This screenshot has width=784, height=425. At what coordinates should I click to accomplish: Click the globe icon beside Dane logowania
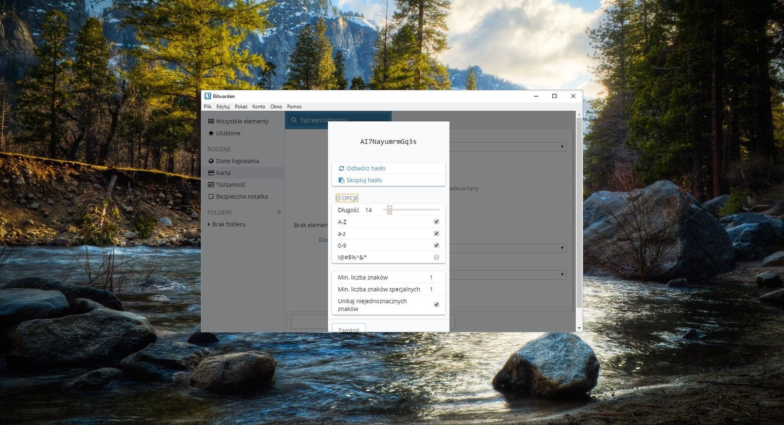pos(211,161)
